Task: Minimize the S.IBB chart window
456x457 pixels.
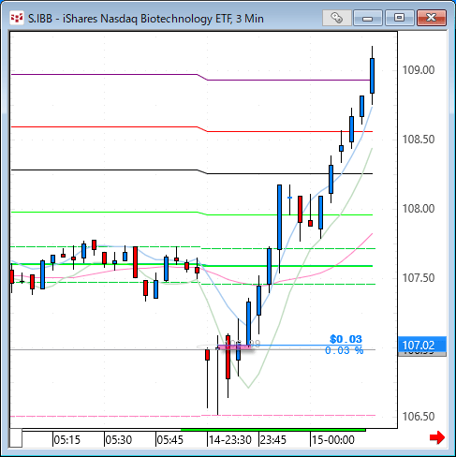Action: point(368,18)
